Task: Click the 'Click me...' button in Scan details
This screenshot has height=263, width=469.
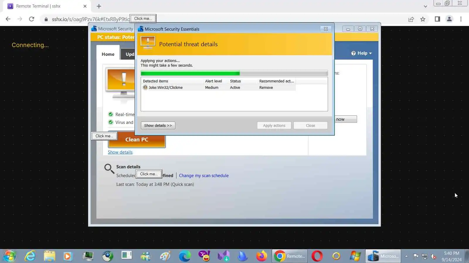Action: pos(149,174)
